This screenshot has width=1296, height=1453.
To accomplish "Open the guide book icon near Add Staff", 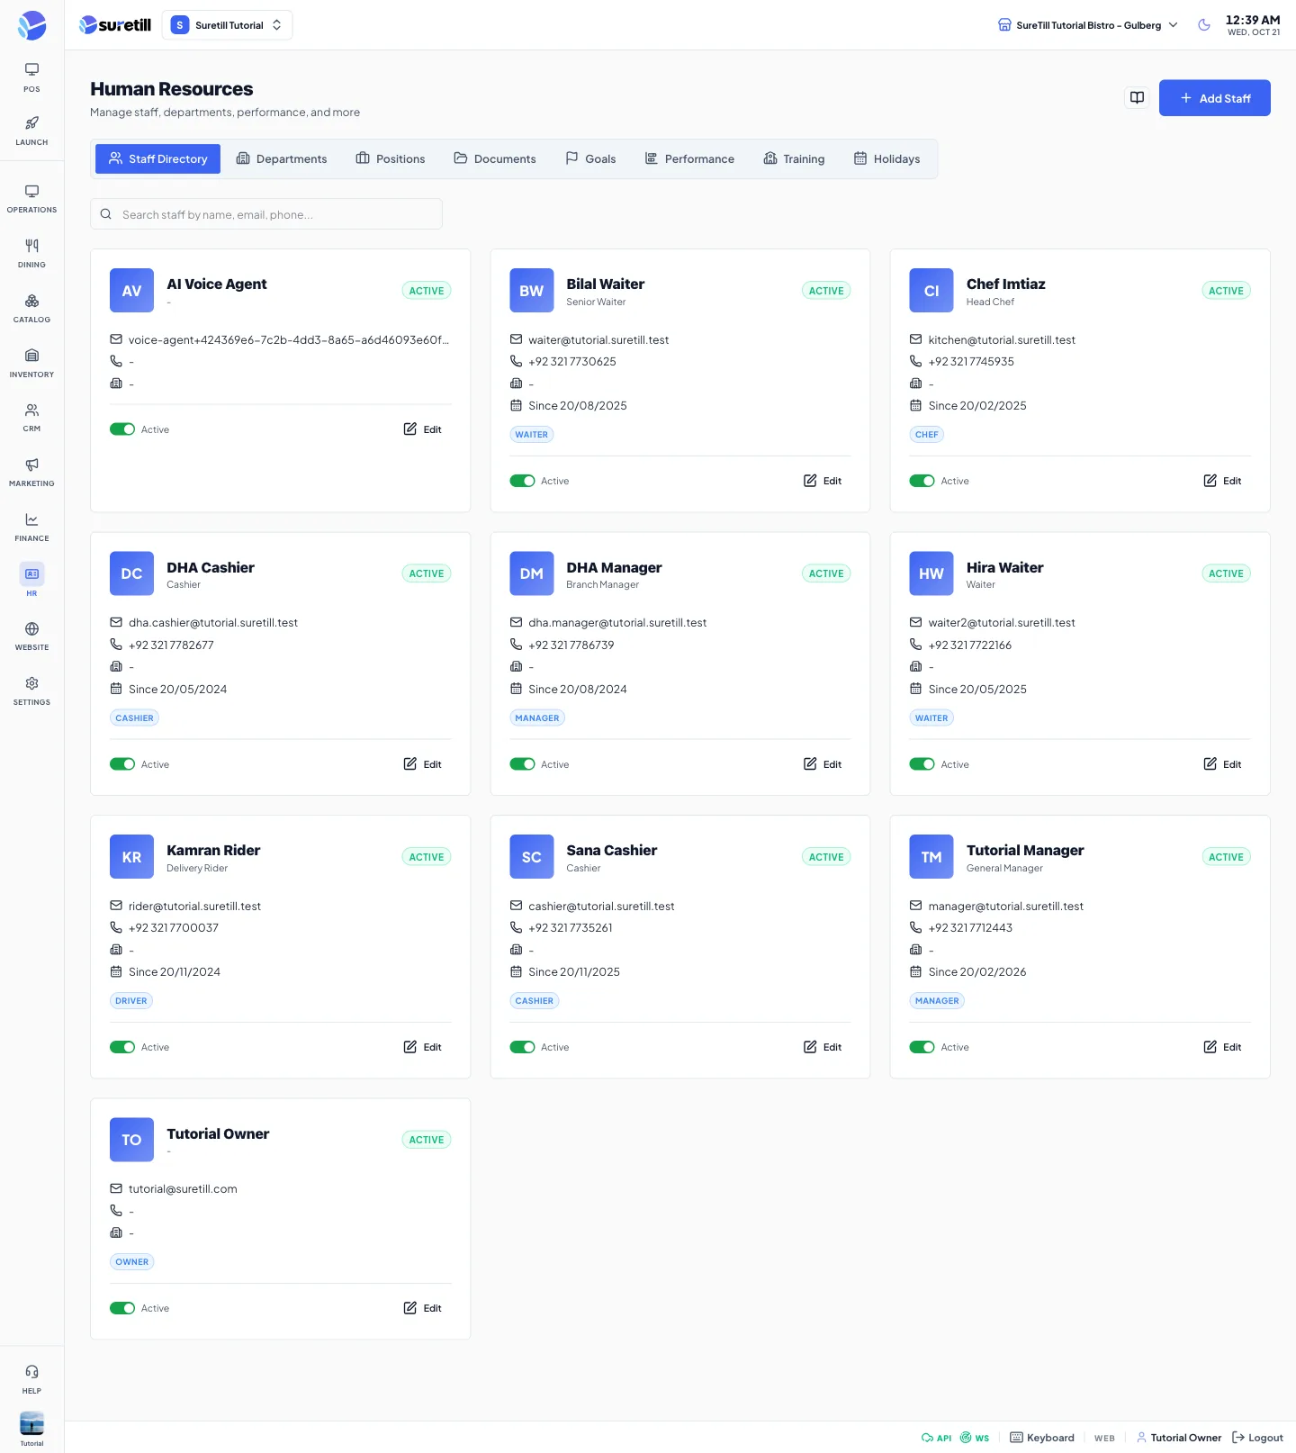I will pyautogui.click(x=1138, y=98).
